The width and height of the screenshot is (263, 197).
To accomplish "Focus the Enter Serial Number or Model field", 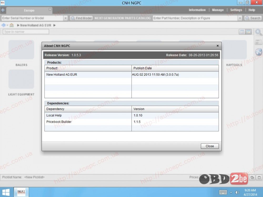I will [32, 18].
